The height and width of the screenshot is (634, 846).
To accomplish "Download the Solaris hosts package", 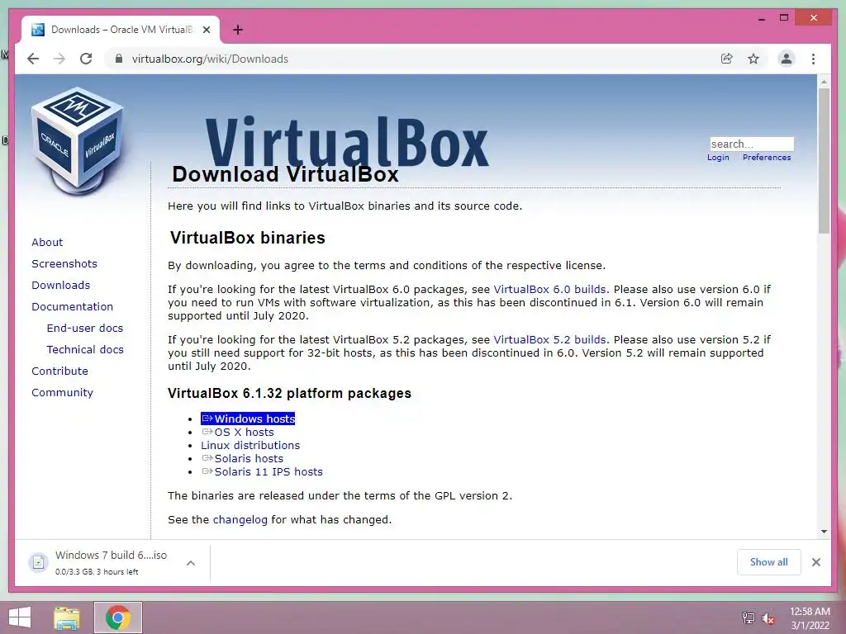I will pos(242,459).
